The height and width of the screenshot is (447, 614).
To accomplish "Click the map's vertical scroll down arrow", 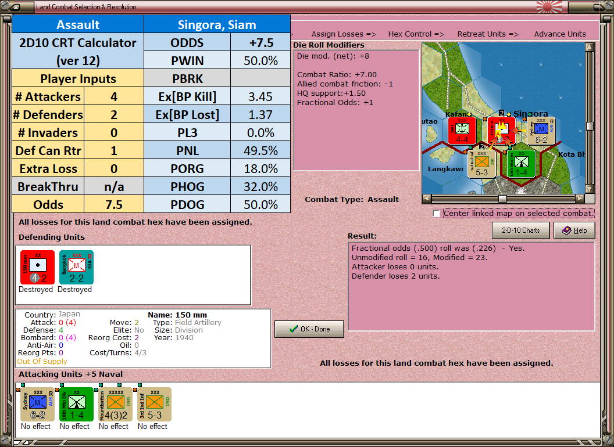I will pos(590,189).
